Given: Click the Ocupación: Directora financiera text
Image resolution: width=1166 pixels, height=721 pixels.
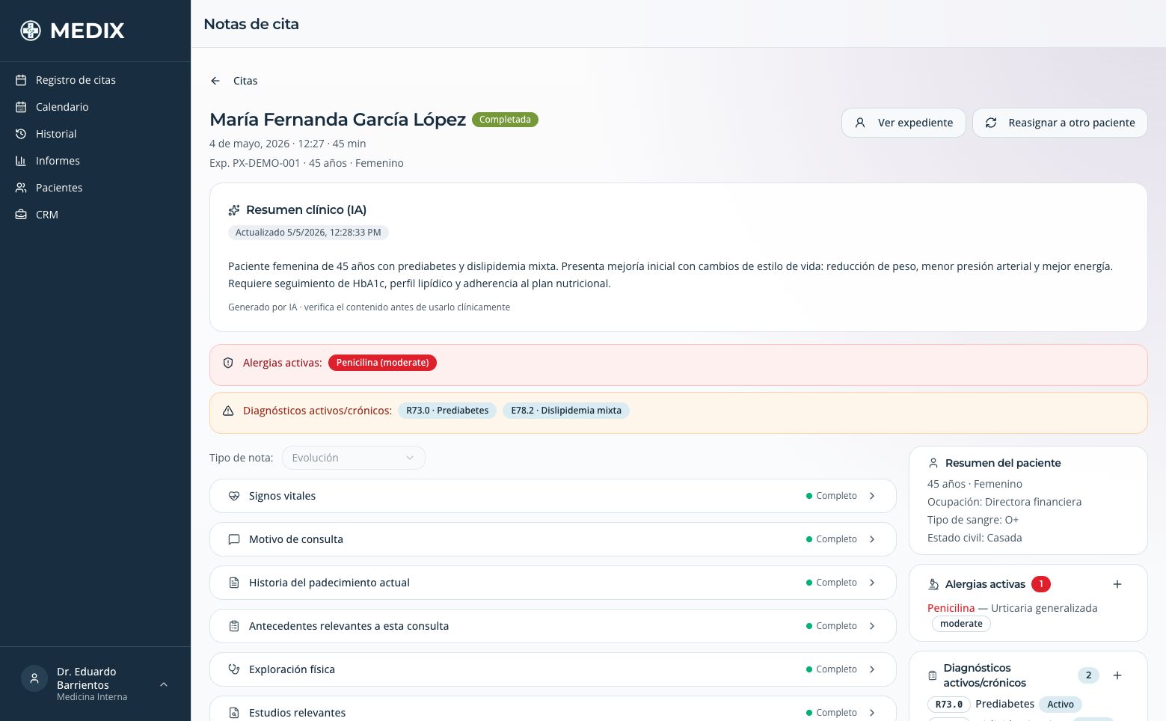Looking at the screenshot, I should point(1004,502).
